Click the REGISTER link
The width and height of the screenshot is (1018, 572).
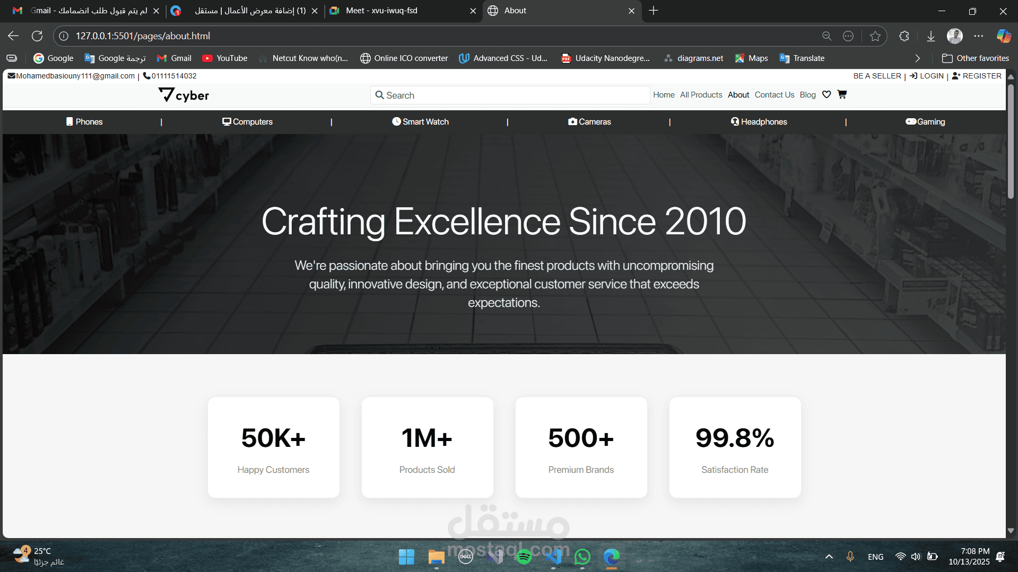click(977, 76)
